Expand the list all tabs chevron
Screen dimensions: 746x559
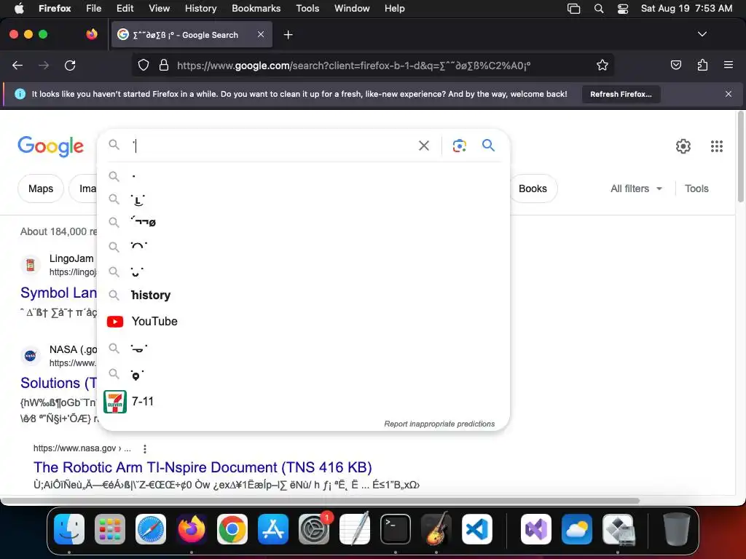[702, 34]
